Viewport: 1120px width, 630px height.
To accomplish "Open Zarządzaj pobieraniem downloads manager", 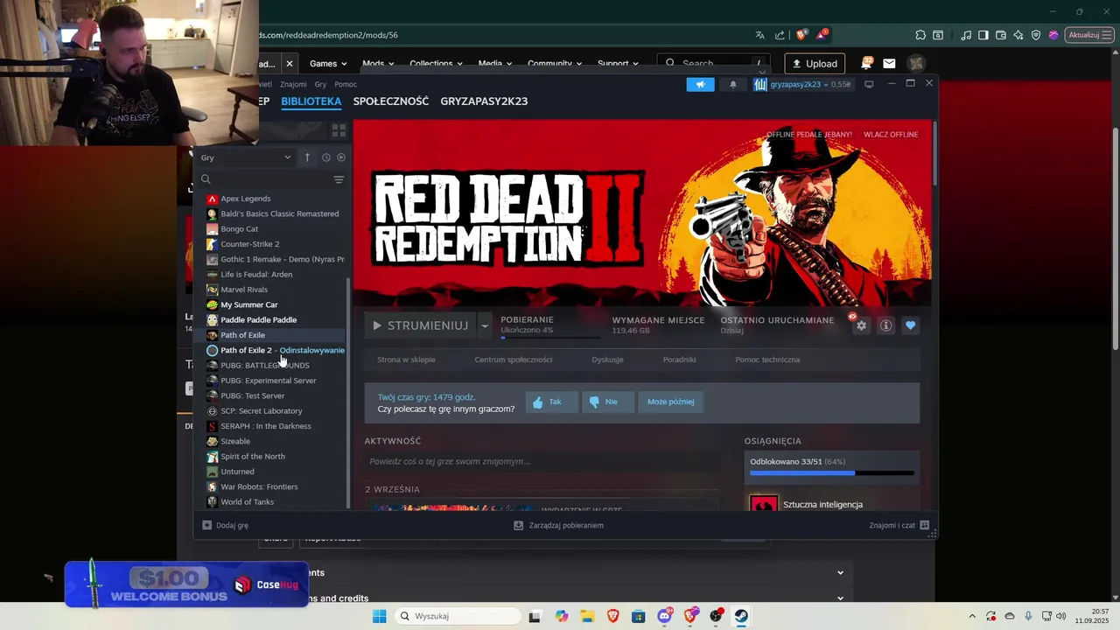I will pos(558,526).
